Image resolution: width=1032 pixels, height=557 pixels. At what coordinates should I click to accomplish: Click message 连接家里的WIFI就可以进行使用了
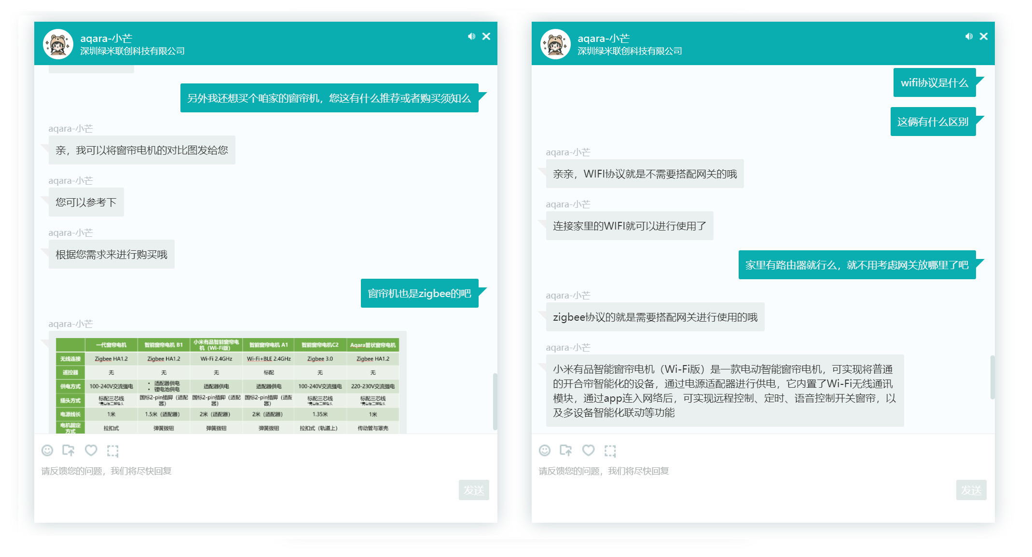pos(630,226)
